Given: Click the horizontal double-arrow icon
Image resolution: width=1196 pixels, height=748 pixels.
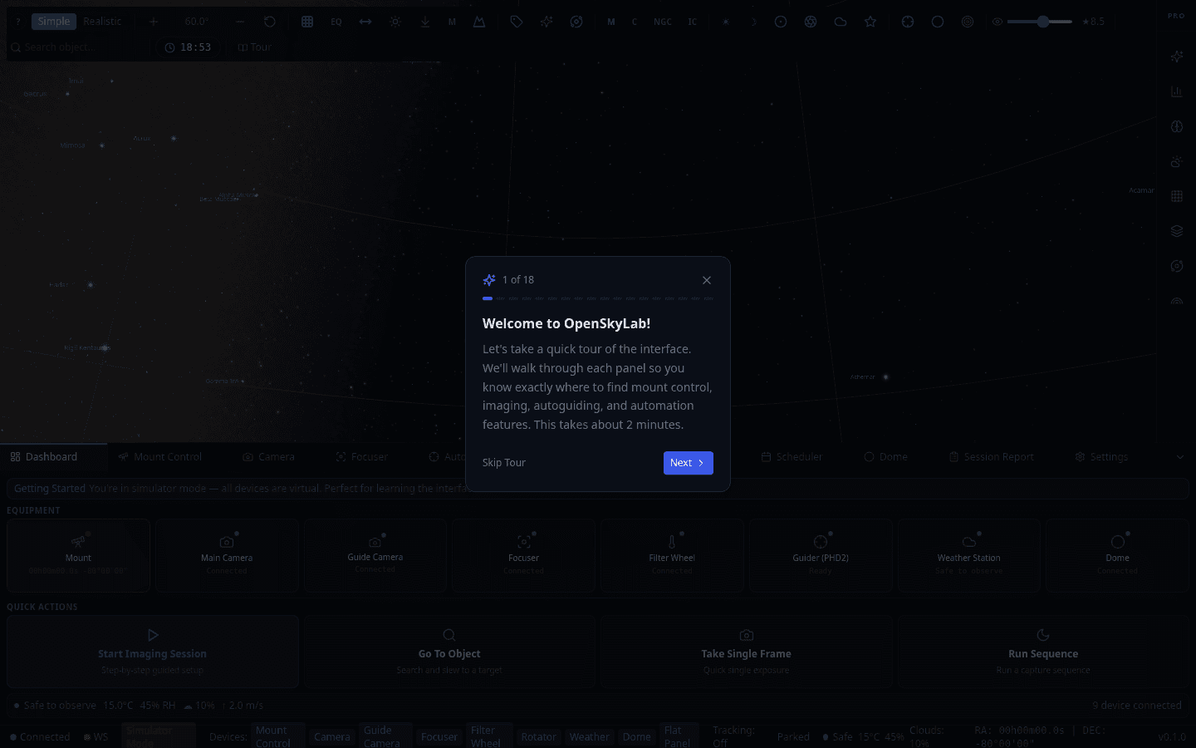Looking at the screenshot, I should click(365, 22).
